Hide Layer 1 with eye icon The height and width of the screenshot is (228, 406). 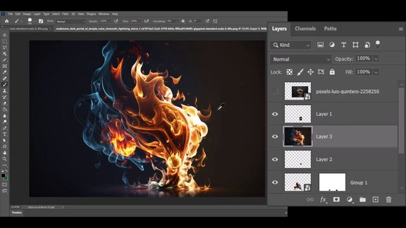pos(275,114)
